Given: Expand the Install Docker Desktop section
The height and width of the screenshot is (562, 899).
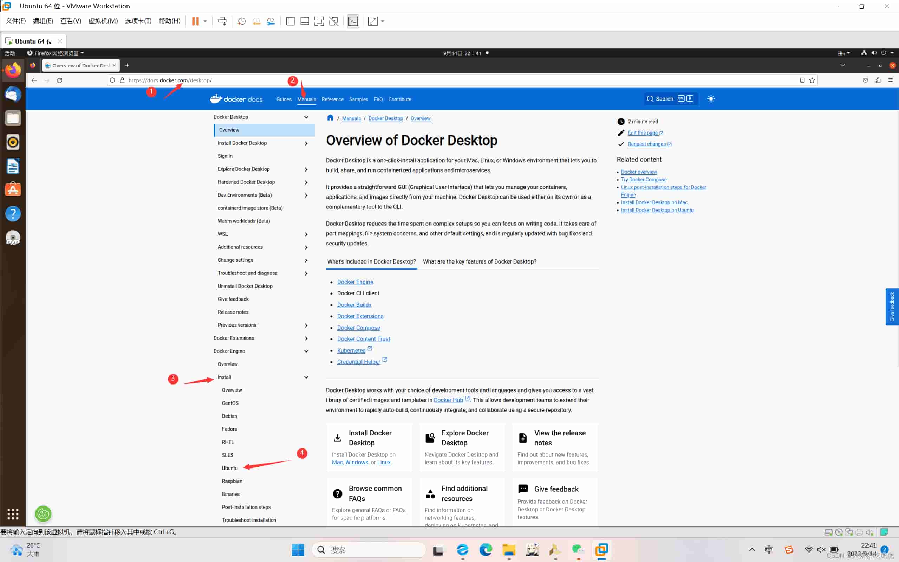Looking at the screenshot, I should [306, 143].
